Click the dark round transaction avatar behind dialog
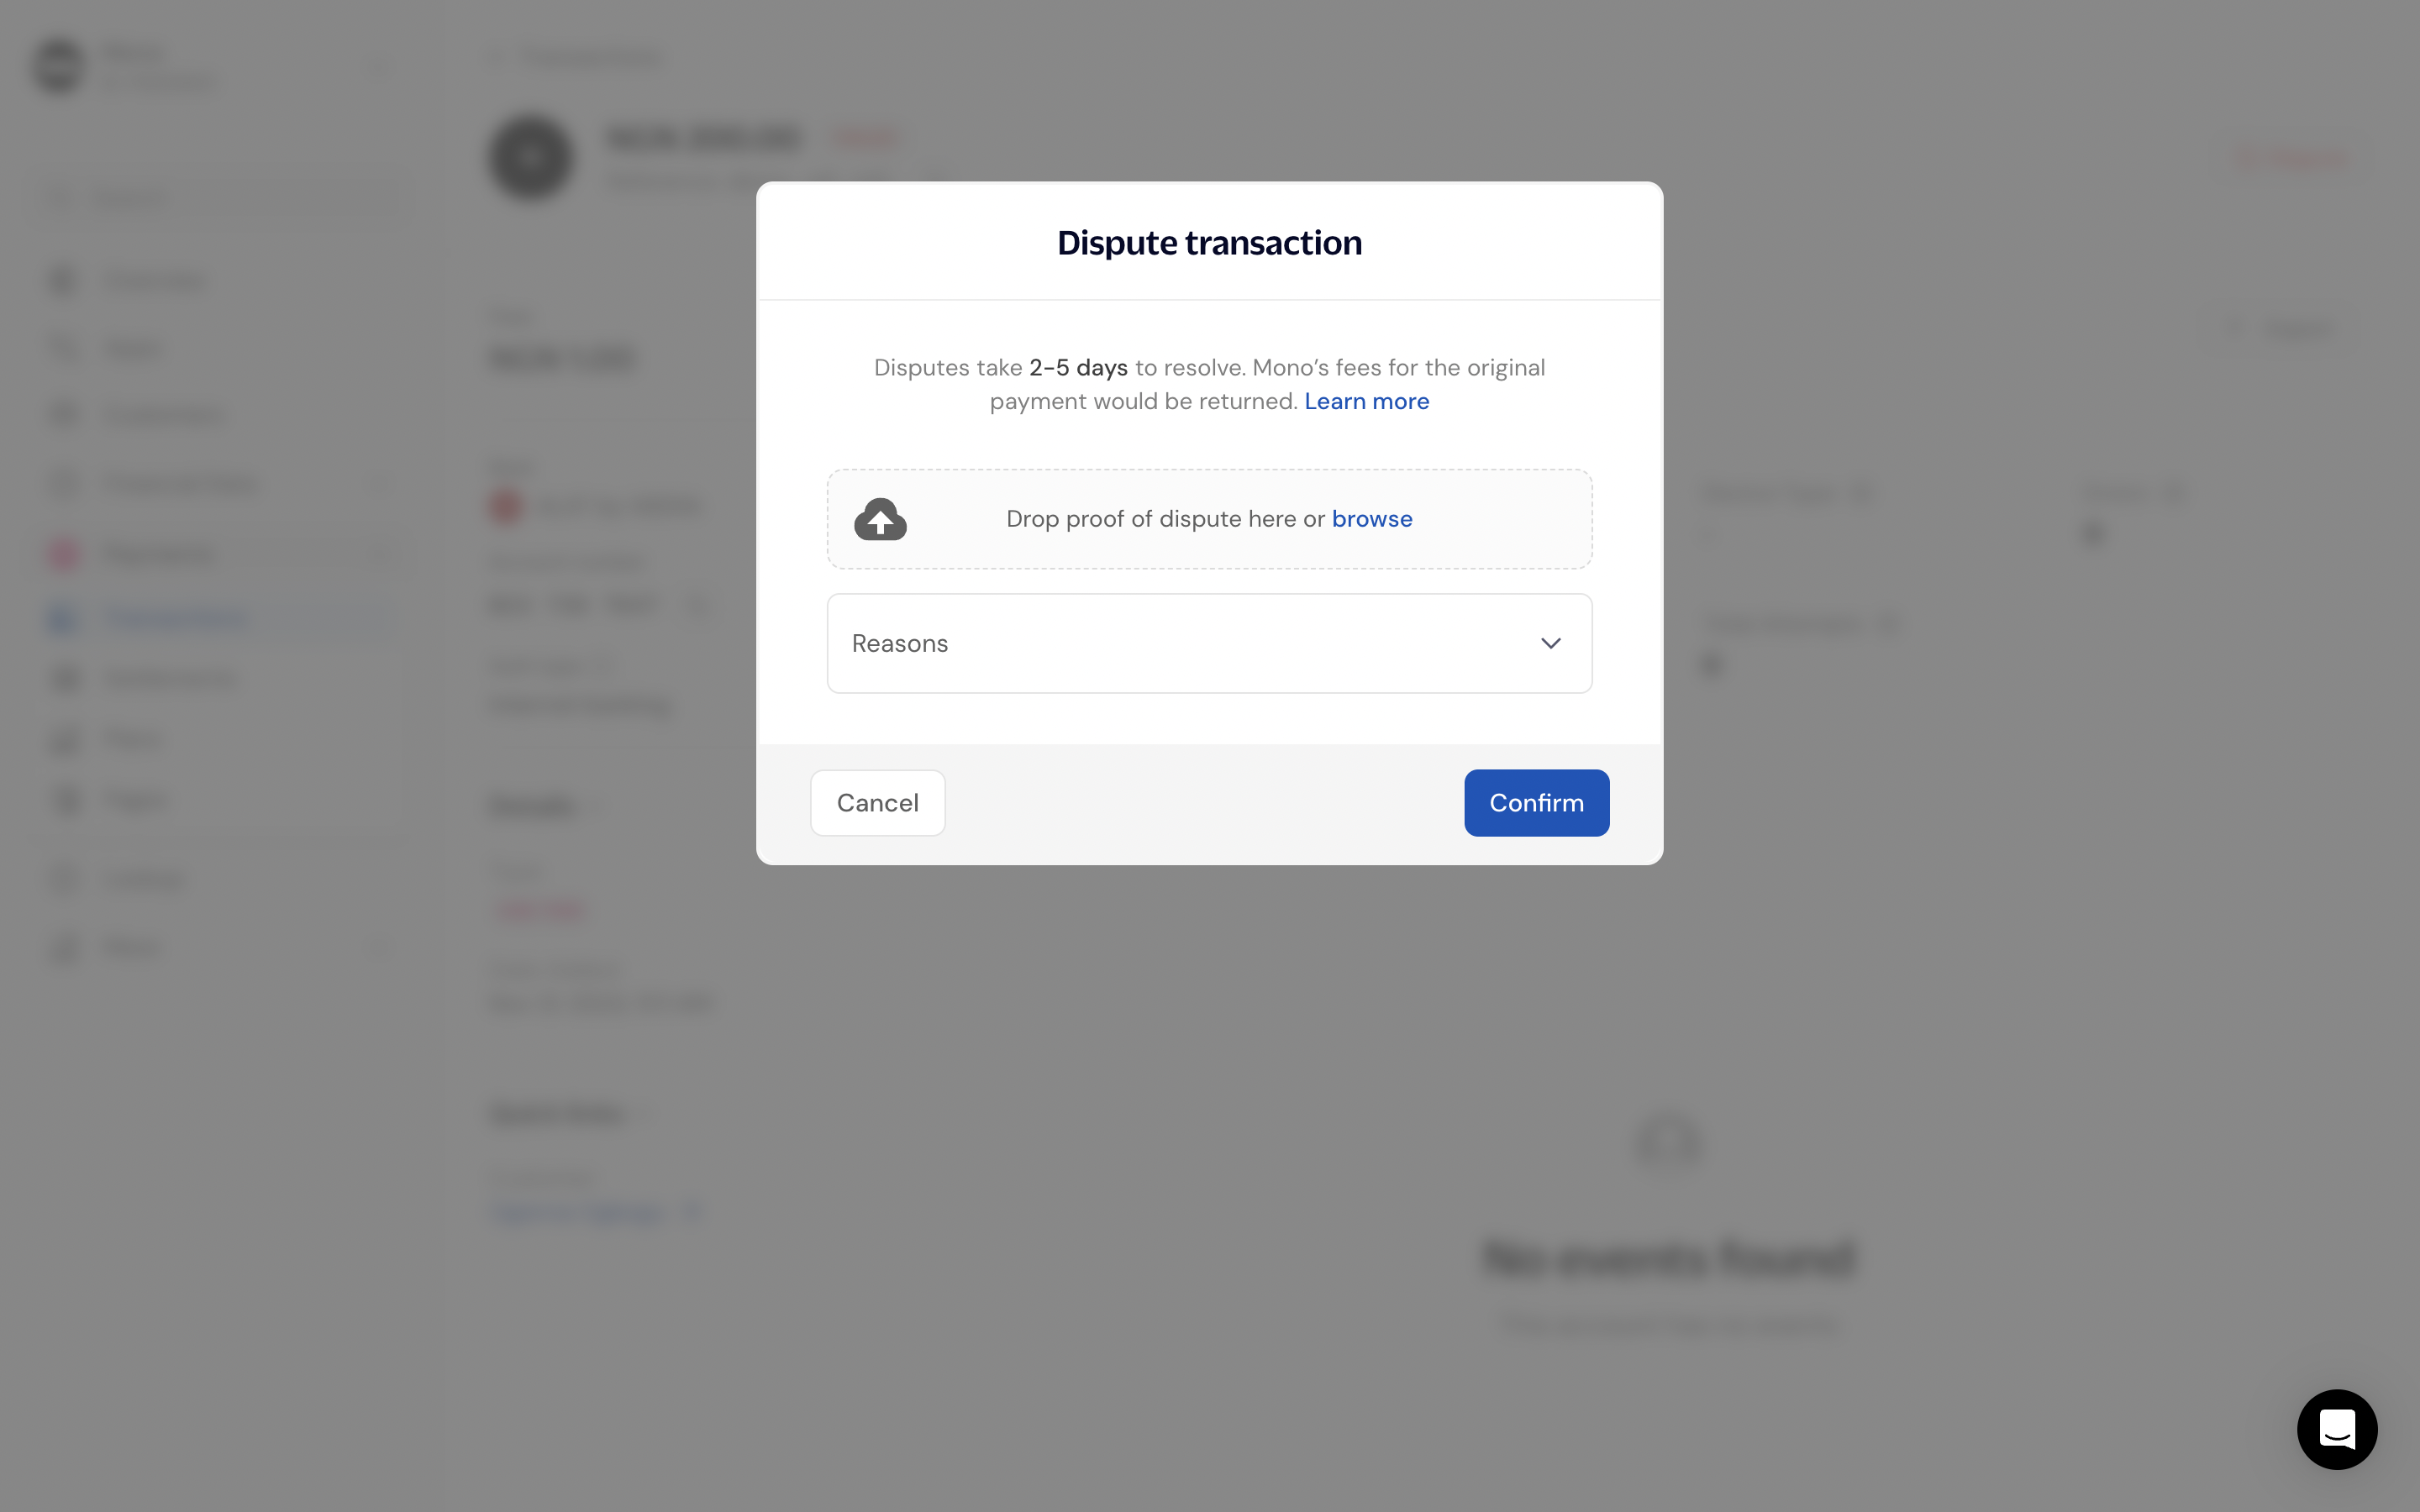Screen dimensions: 2420x1512 tap(531, 157)
